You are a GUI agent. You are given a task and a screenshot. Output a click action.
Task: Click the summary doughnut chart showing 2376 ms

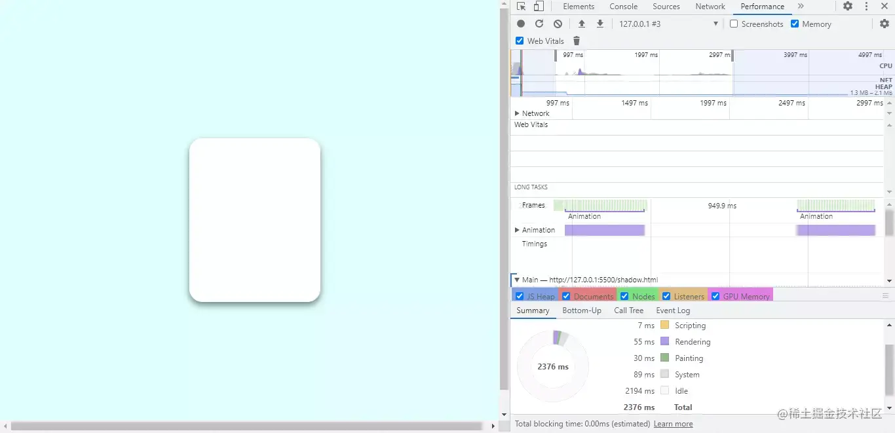553,367
